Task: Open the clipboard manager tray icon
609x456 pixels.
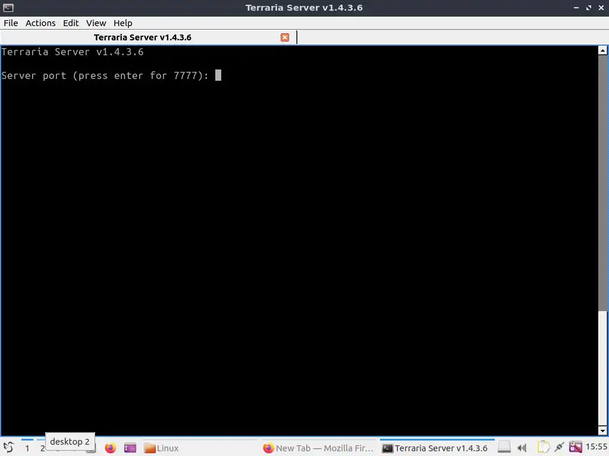Action: pyautogui.click(x=543, y=448)
